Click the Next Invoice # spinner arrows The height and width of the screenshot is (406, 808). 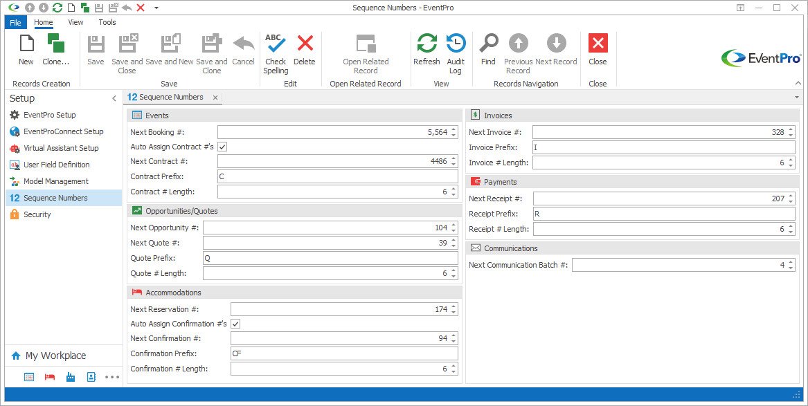pos(791,132)
